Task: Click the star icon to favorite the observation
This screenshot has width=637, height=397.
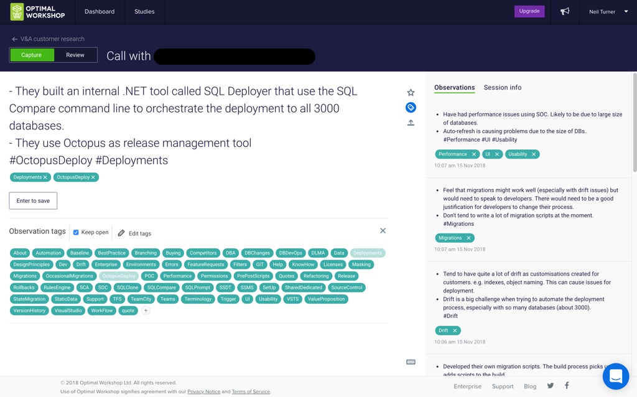Action: click(x=411, y=93)
